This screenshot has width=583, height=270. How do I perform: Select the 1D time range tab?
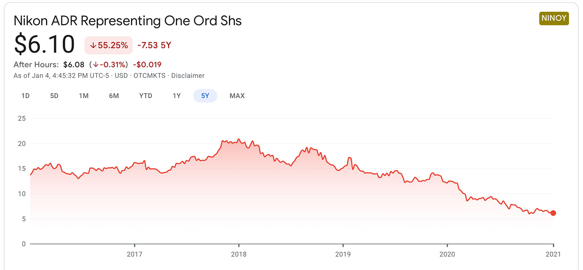click(26, 96)
